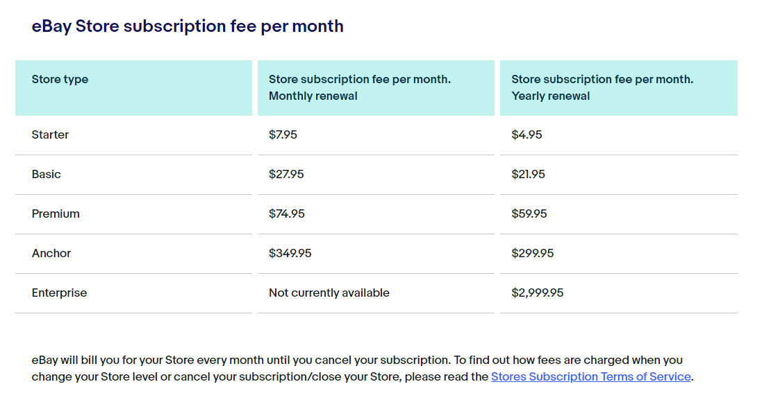The image size is (762, 400).
Task: Click the $349.95 Anchor monthly fee
Action: point(290,254)
